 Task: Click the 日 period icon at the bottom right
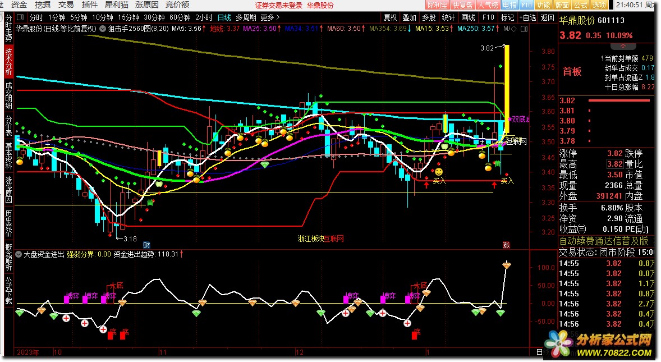[x=539, y=352]
